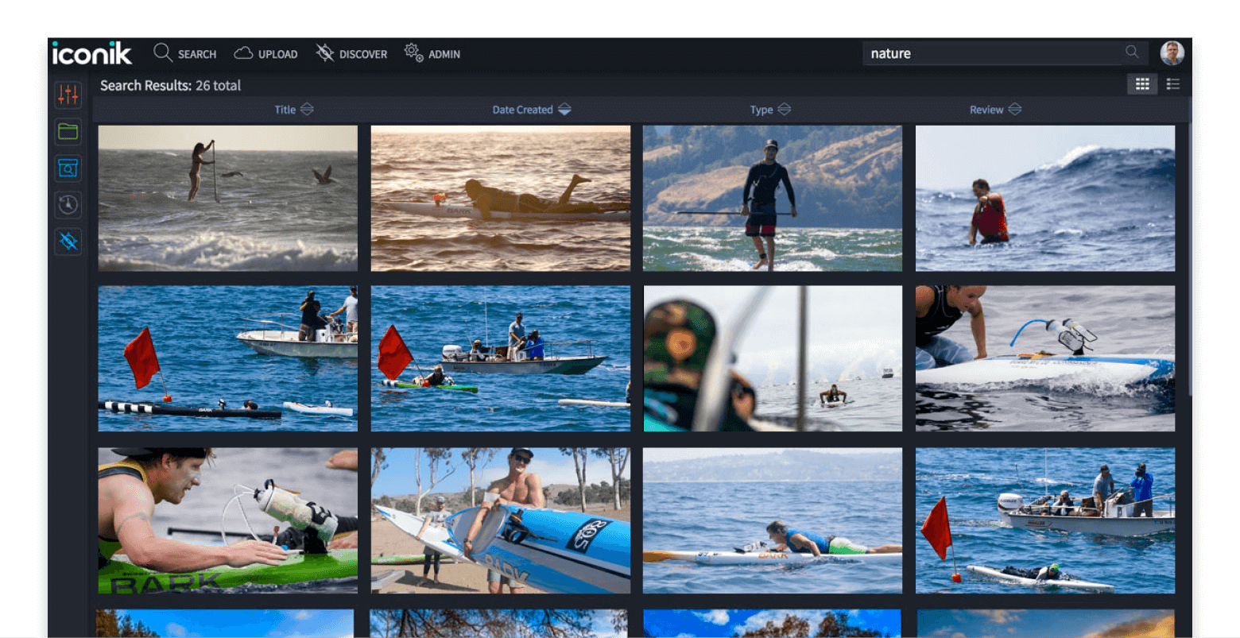
Task: Open the recent history clock icon
Action: (x=68, y=204)
